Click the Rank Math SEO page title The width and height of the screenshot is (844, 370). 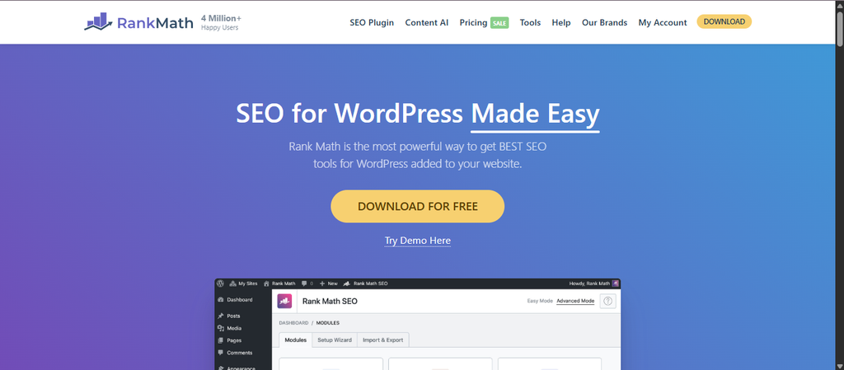[x=330, y=301]
